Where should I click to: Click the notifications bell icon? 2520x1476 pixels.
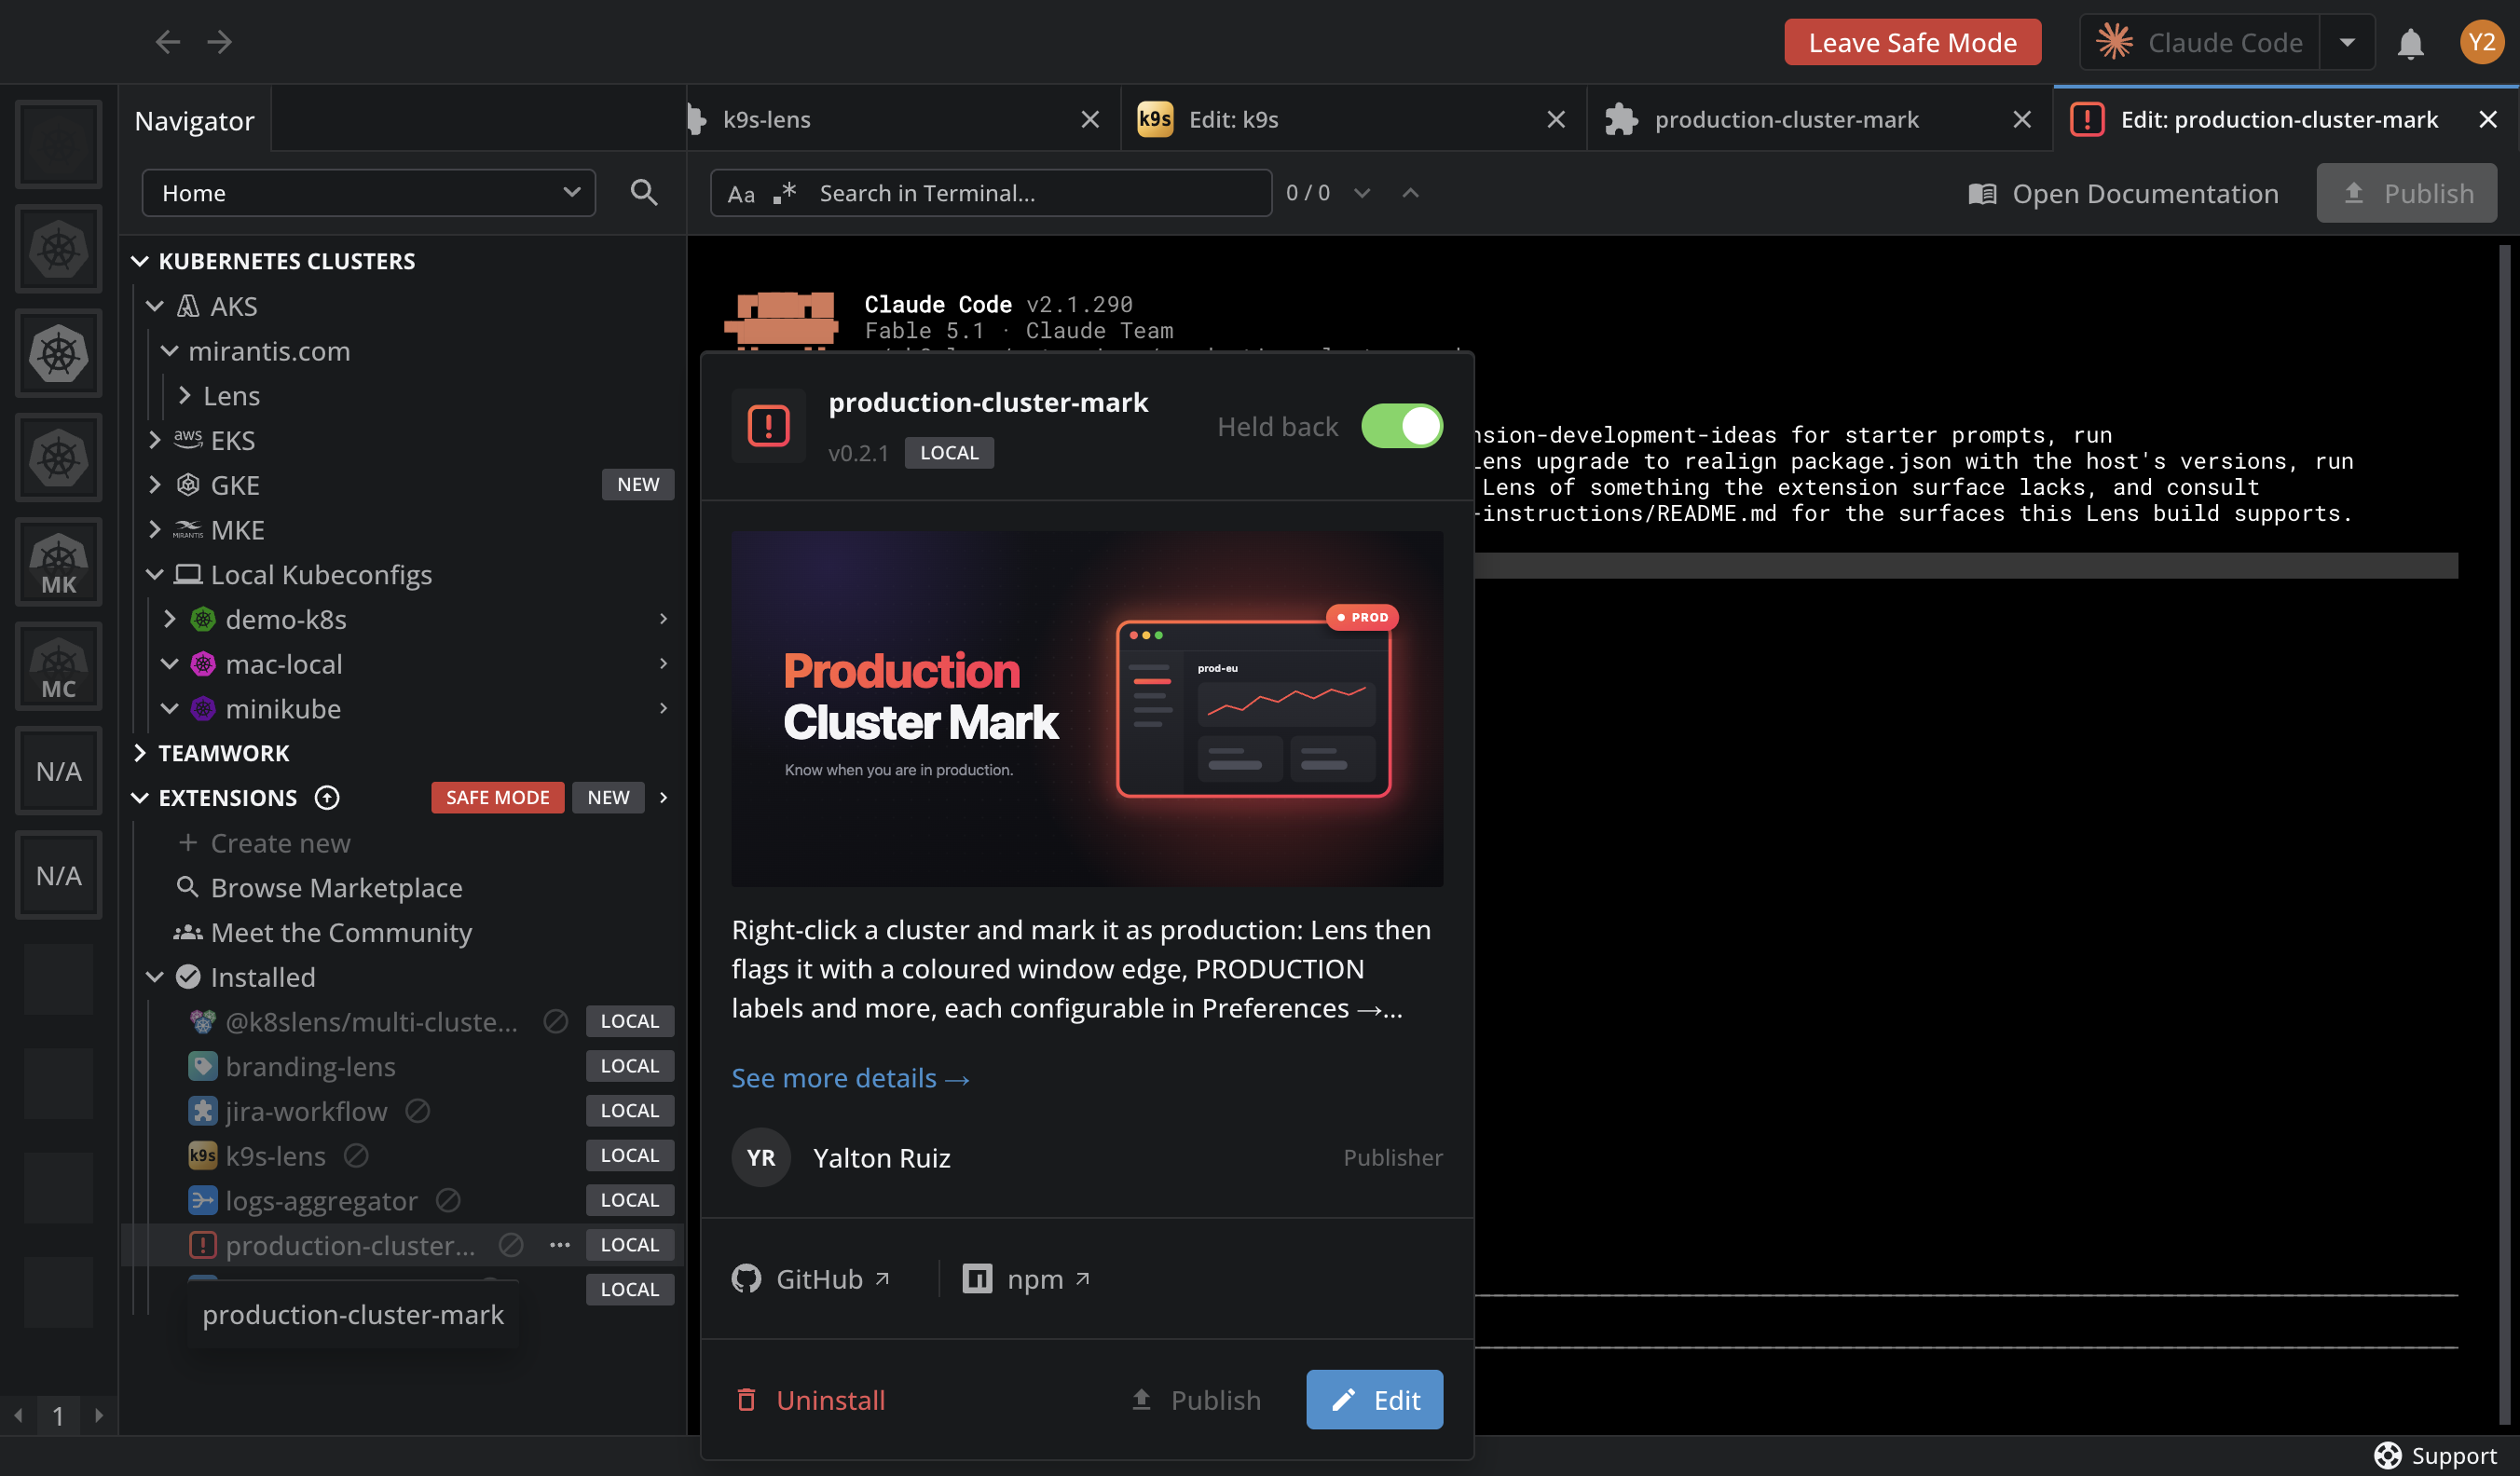tap(2410, 43)
